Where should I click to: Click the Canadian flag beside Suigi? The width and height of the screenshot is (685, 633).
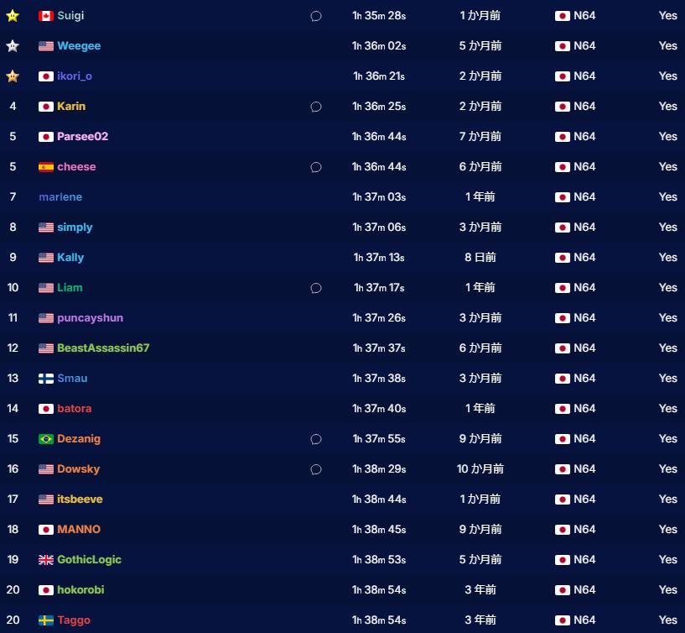click(46, 16)
